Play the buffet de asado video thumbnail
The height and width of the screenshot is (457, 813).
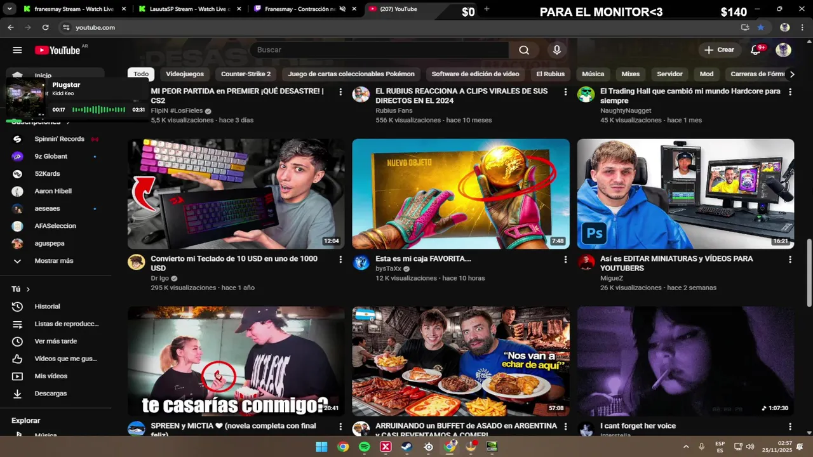[461, 362]
